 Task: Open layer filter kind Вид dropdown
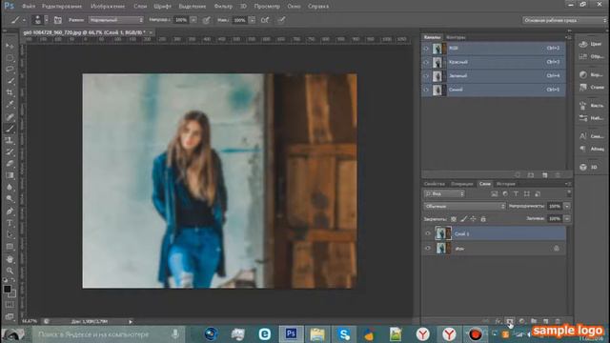pos(444,193)
